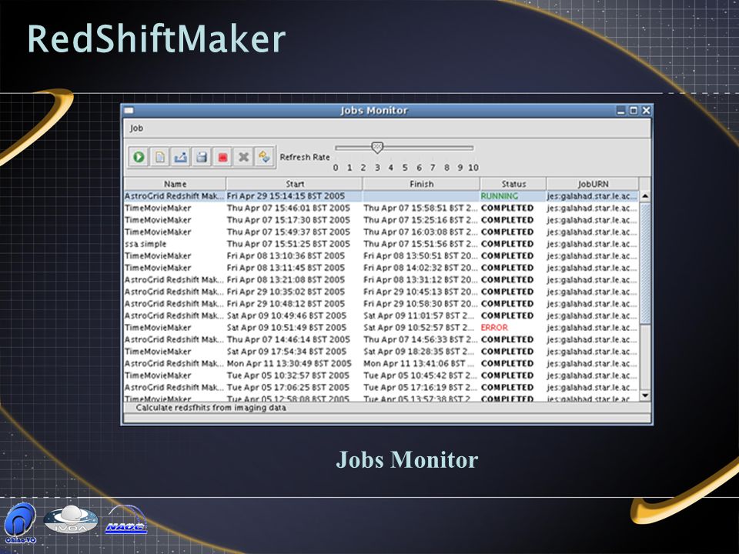739x554 pixels.
Task: Click start time 'Fri Apr 08 13:10:36 BST 2005'
Action: [286, 255]
